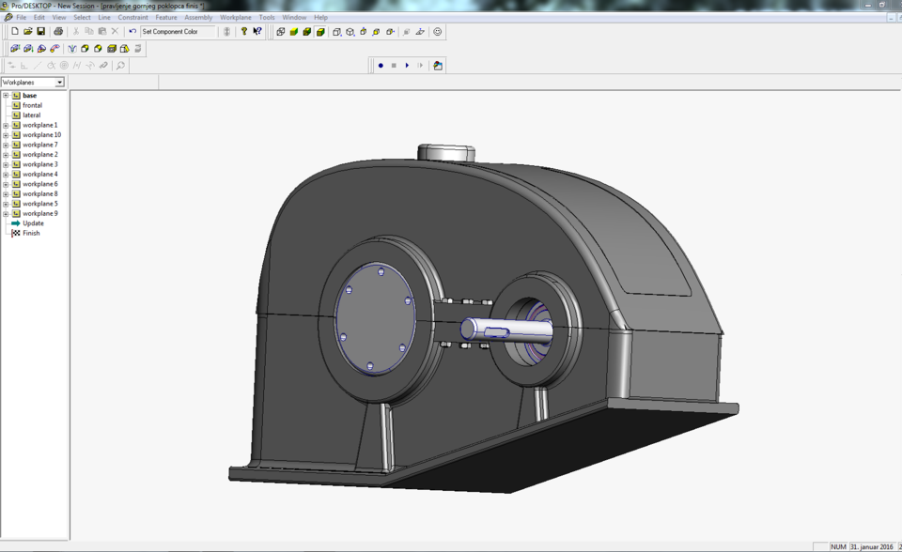The width and height of the screenshot is (902, 552).
Task: Activate the context-sensitive Help arrow icon
Action: point(256,31)
